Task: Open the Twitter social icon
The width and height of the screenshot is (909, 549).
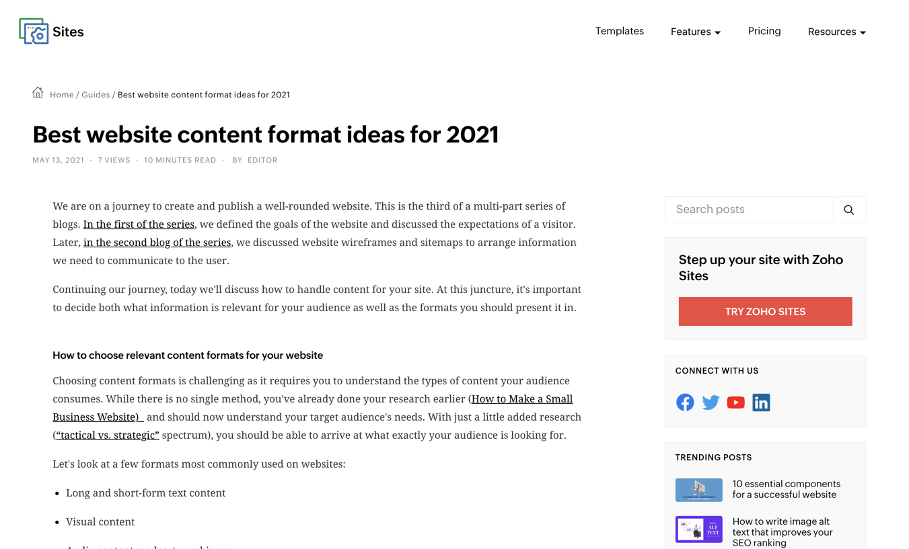Action: point(711,403)
